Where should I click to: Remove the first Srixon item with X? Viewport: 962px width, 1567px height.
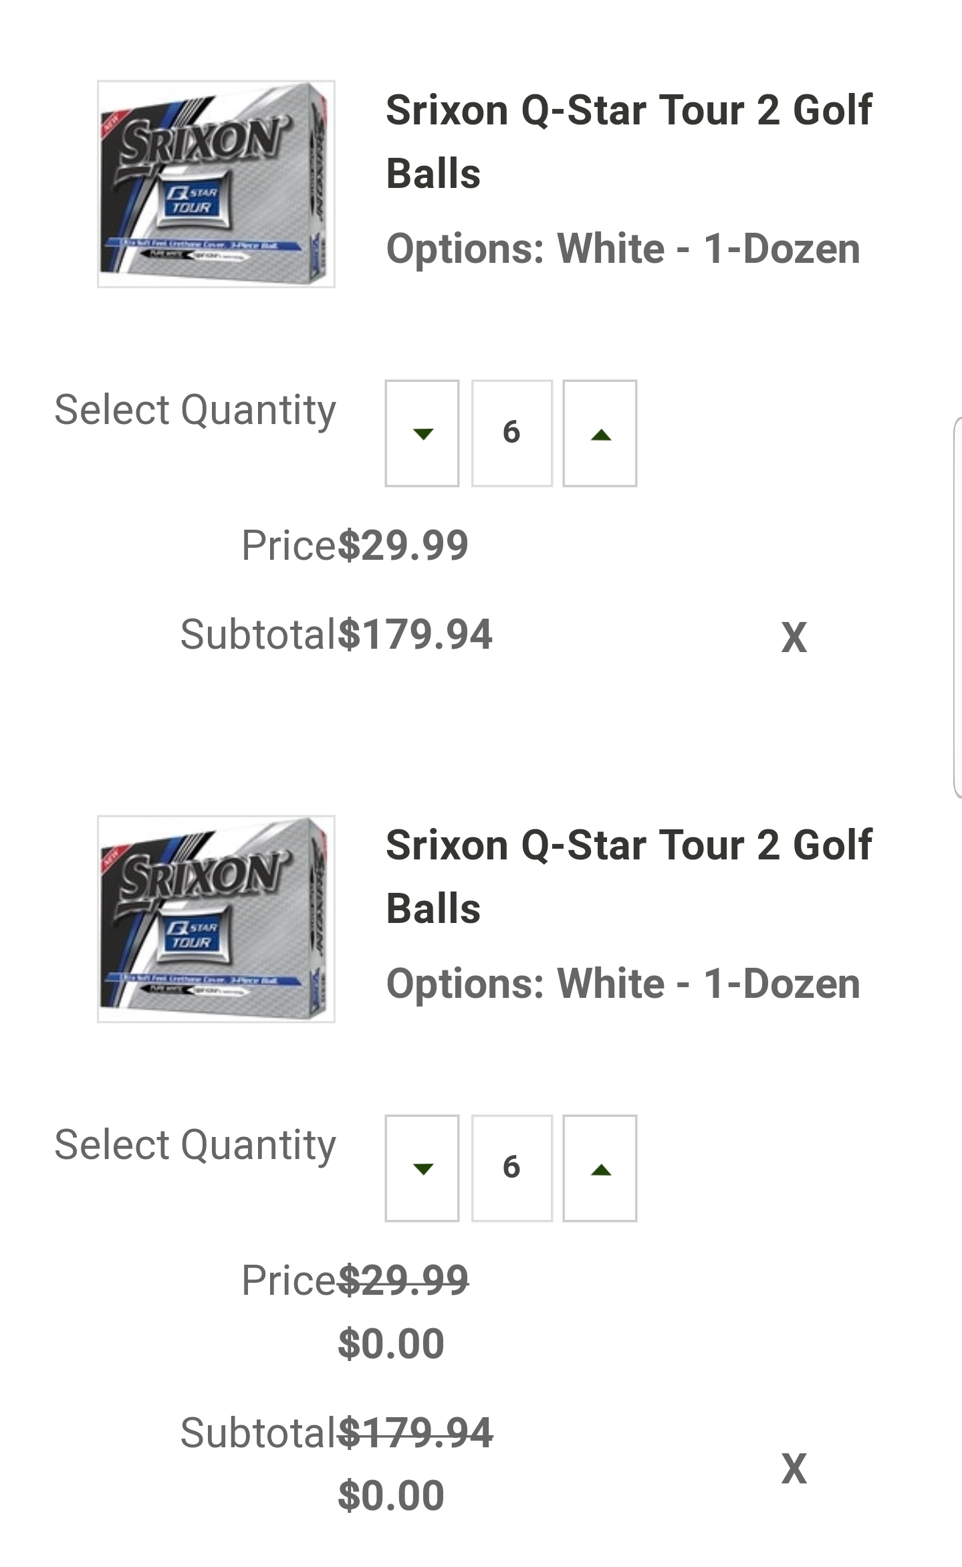[794, 637]
